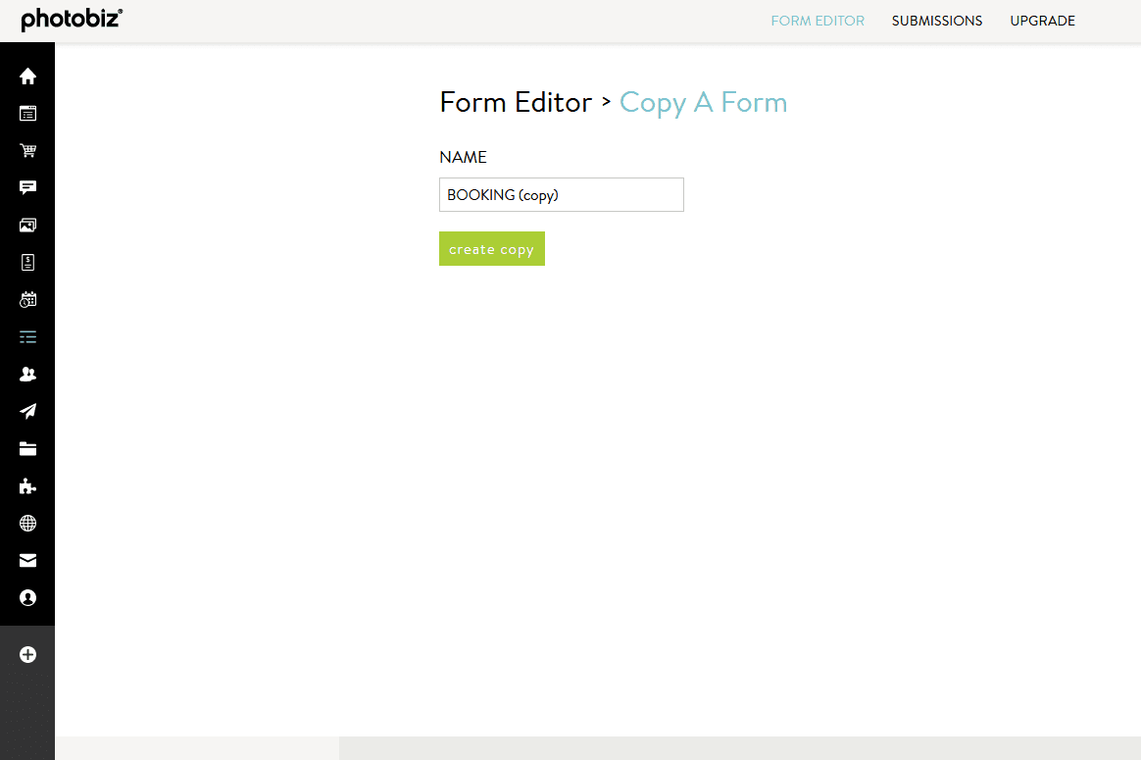Select the folder files icon in sidebar
Image resolution: width=1141 pixels, height=760 pixels.
pyautogui.click(x=27, y=448)
